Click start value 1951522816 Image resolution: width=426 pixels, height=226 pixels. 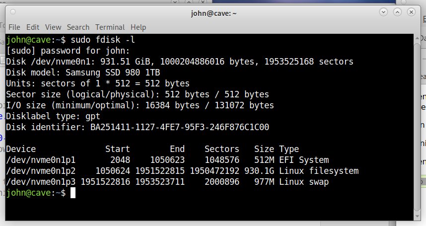pyautogui.click(x=105, y=182)
